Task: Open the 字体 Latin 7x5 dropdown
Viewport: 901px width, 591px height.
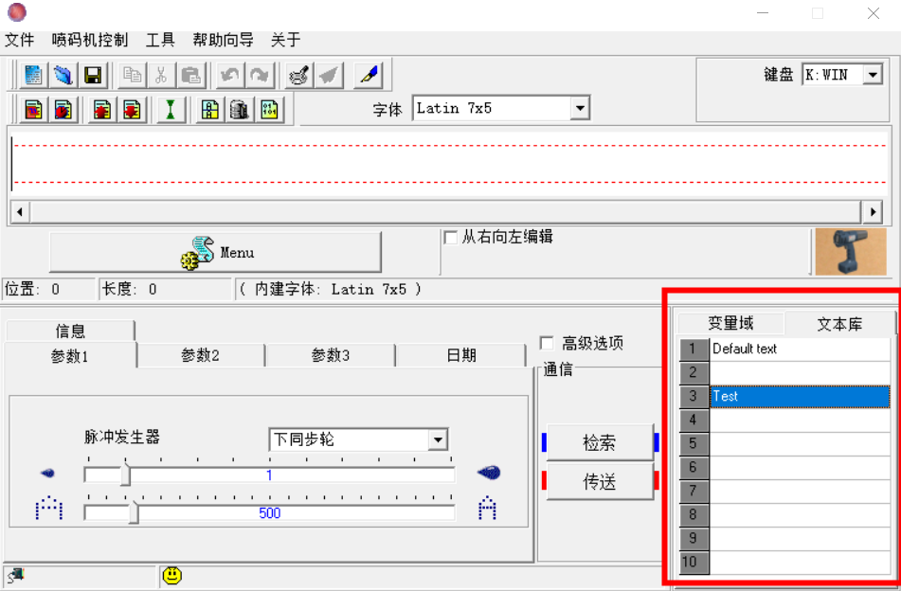Action: [x=580, y=109]
